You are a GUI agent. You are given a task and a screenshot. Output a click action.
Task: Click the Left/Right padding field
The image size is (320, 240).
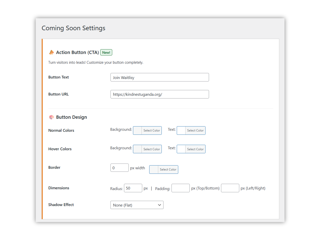pyautogui.click(x=230, y=188)
